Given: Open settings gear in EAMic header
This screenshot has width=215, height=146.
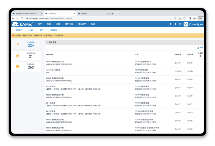Looking at the screenshot, I should (x=170, y=24).
